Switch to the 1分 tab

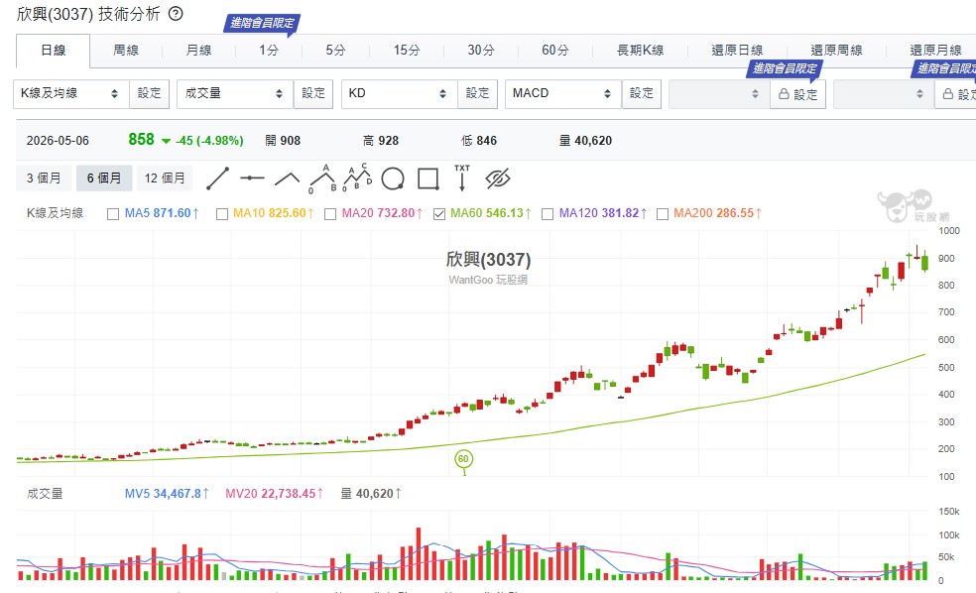pyautogui.click(x=269, y=51)
